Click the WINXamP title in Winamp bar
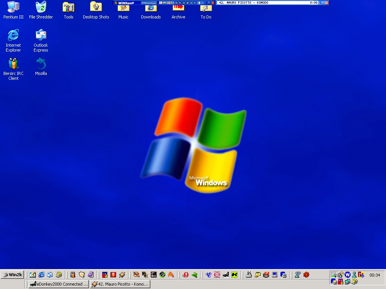Image resolution: width=386 pixels, height=289 pixels. (x=126, y=3)
